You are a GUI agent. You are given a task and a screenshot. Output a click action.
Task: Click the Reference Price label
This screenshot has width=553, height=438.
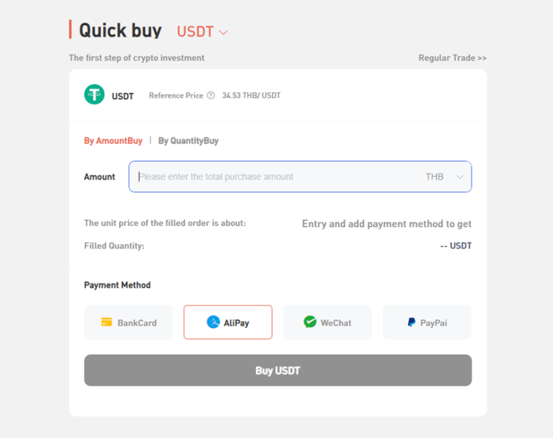(x=176, y=96)
